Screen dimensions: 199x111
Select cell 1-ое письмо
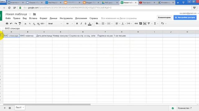122,36
